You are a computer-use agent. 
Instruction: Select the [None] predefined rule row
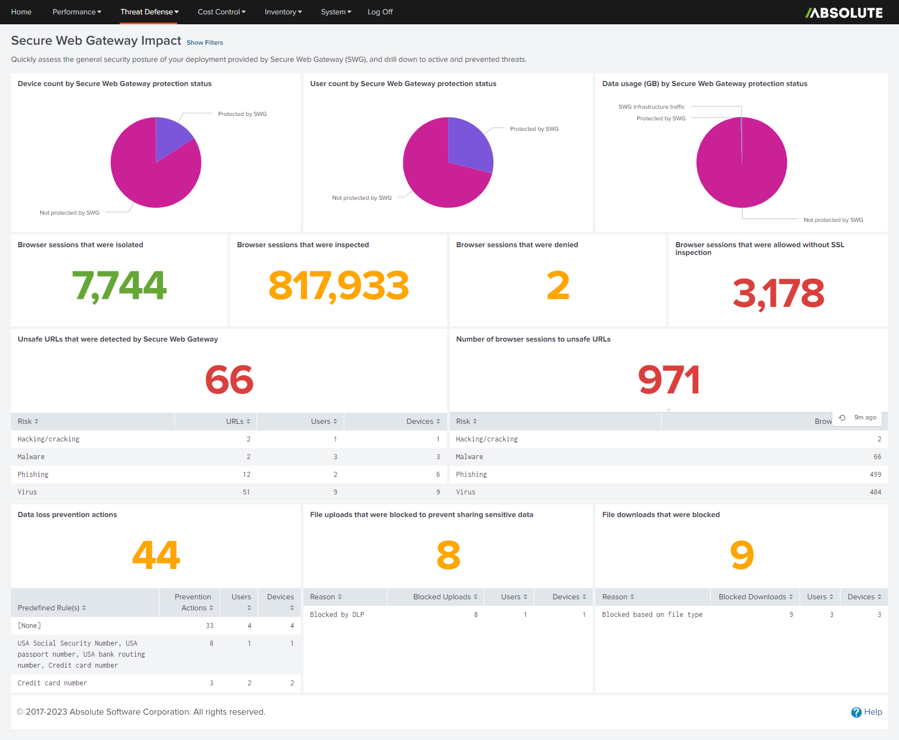(x=156, y=626)
